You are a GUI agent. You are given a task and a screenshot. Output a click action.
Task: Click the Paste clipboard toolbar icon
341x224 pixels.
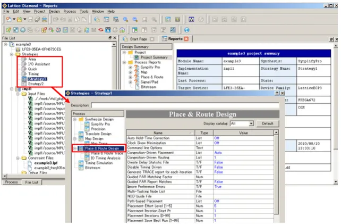point(84,19)
